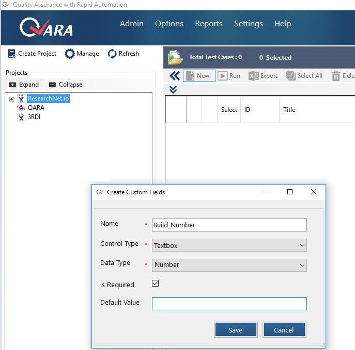Screen dimensions: 355x350
Task: Select ResearchNet.io project in tree
Action: [x=48, y=98]
